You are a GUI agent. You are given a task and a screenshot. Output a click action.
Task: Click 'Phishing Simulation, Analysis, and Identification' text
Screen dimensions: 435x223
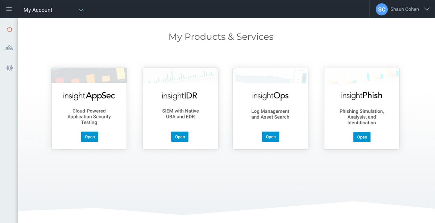coord(362,117)
